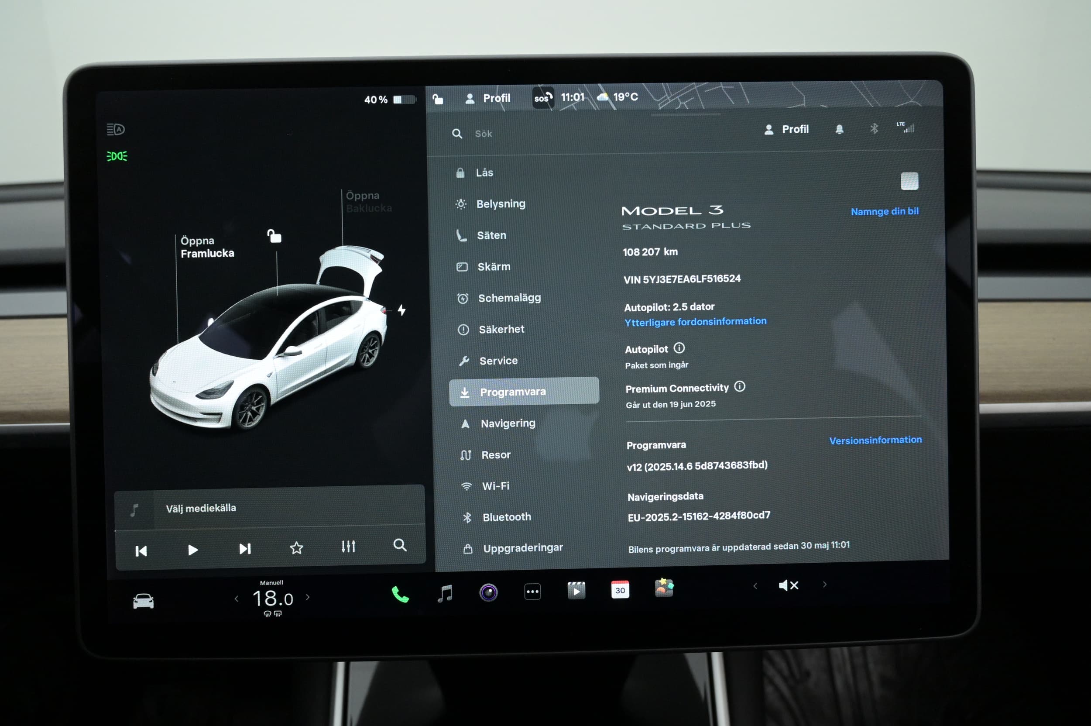Tap the Premium Connectivity info icon

click(x=740, y=386)
